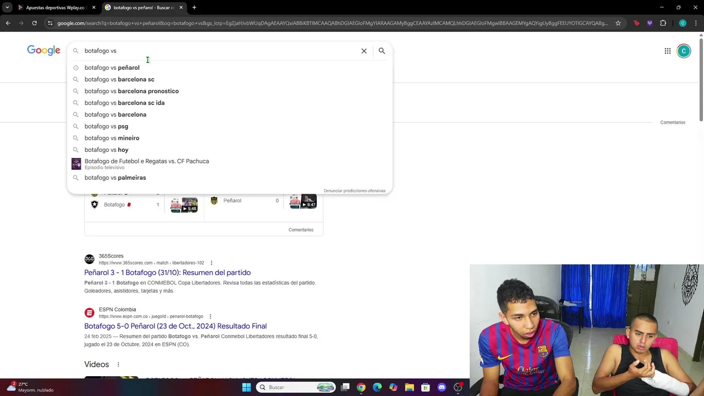This screenshot has height=396, width=704.
Task: Open Google Chrome from the taskbar
Action: (361, 387)
